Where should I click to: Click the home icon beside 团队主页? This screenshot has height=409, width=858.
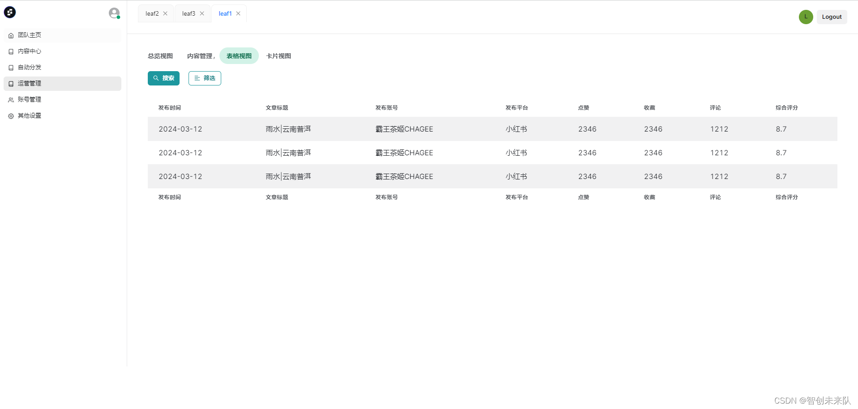[x=11, y=35]
